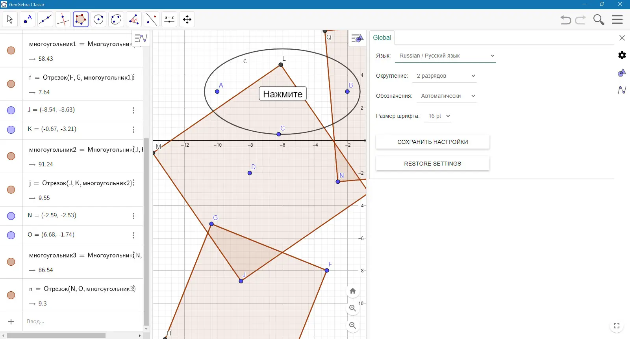This screenshot has height=339, width=630.
Task: Zoom in on the graphics view
Action: 353,308
